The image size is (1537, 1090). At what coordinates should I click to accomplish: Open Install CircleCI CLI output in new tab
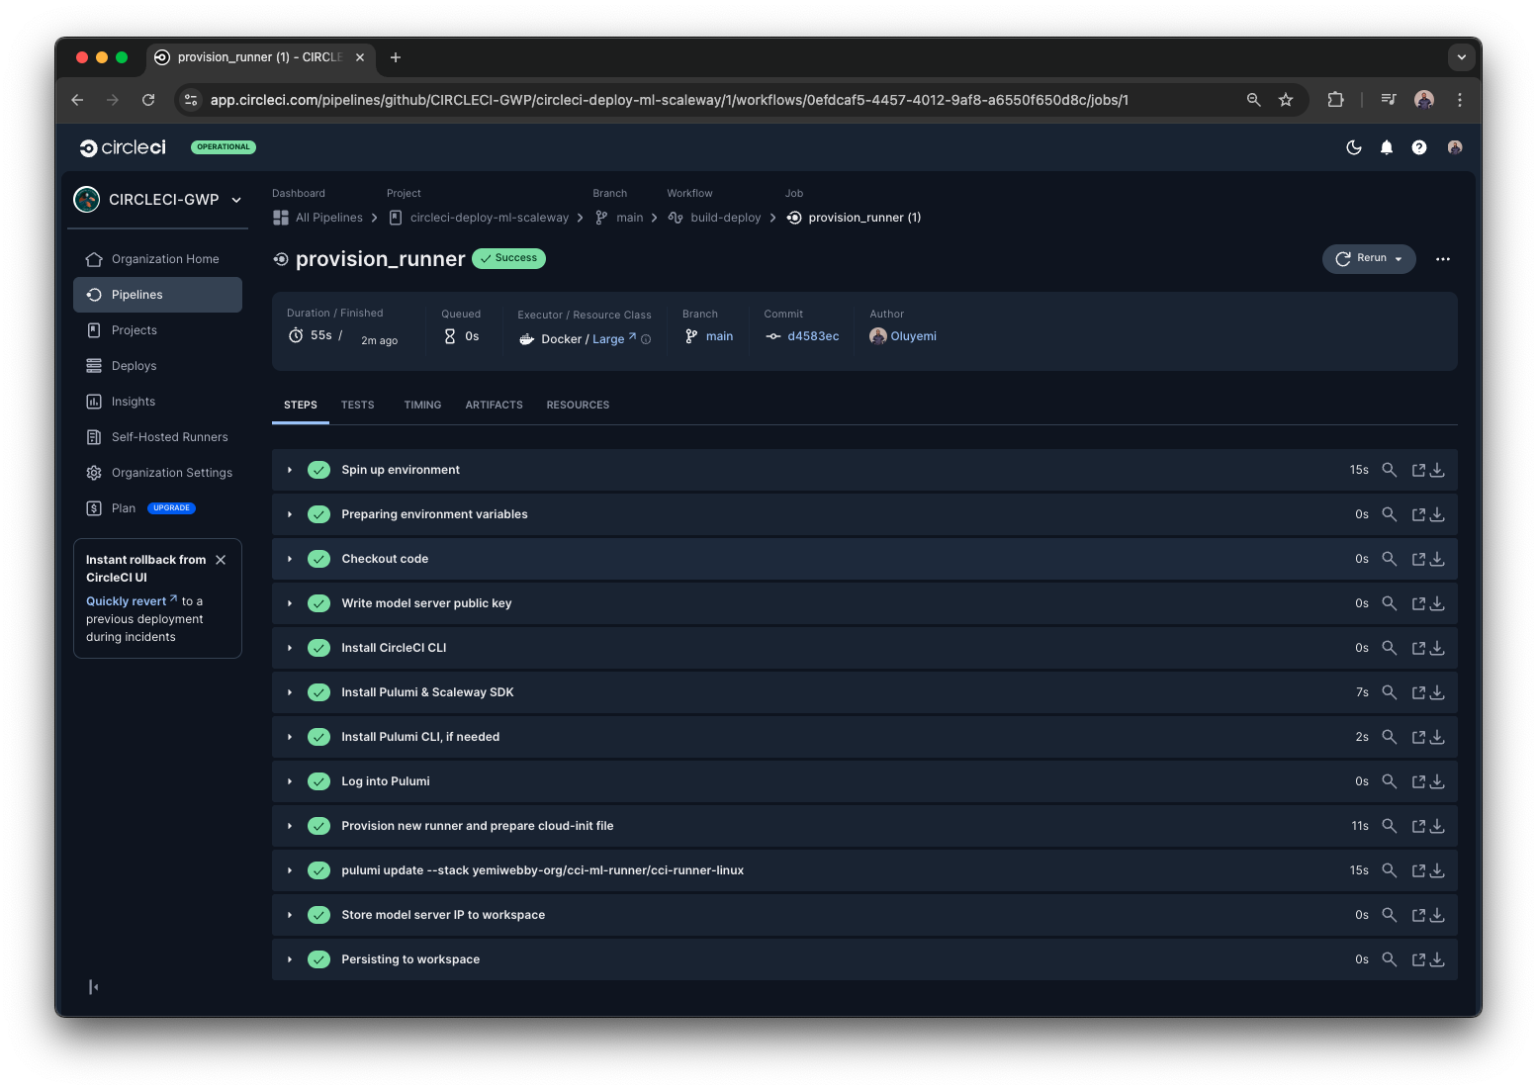click(x=1418, y=648)
